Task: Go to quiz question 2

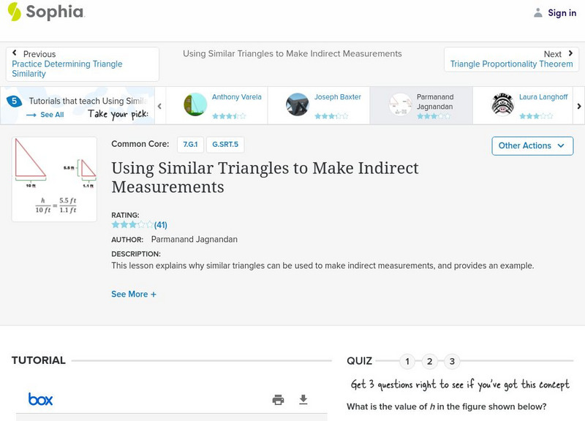Action: [x=430, y=361]
